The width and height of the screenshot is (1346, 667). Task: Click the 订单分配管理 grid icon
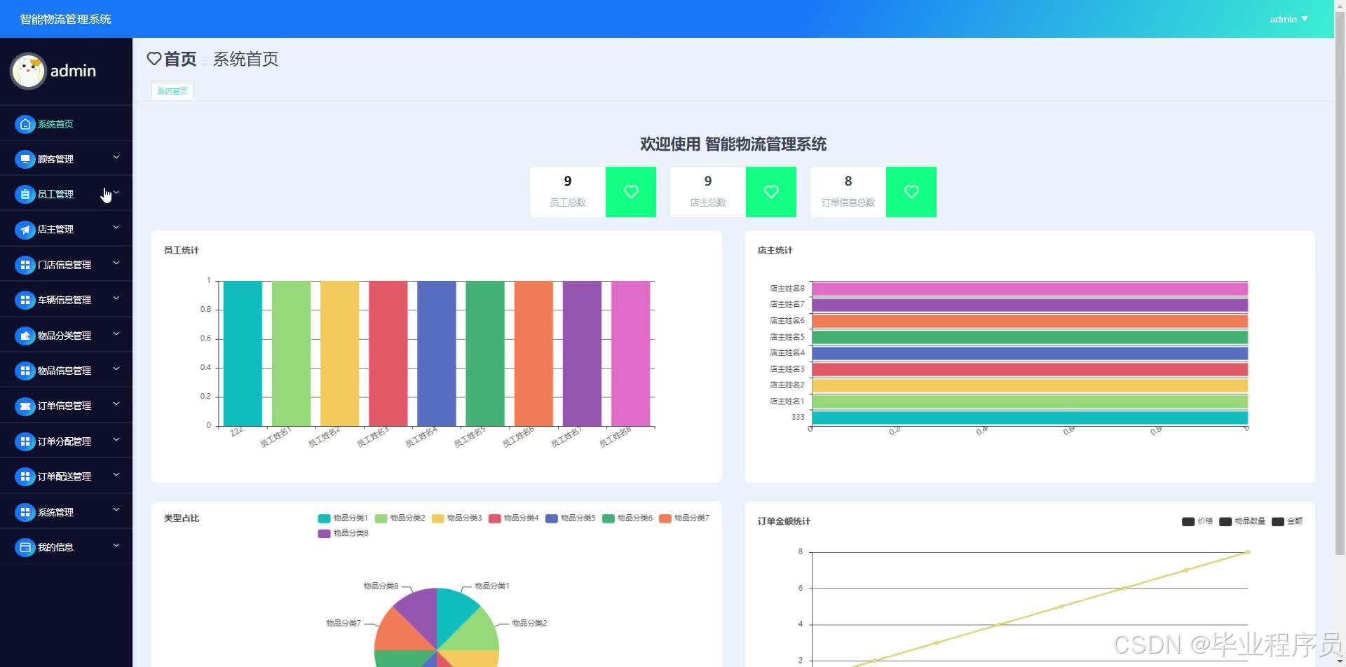pyautogui.click(x=25, y=441)
